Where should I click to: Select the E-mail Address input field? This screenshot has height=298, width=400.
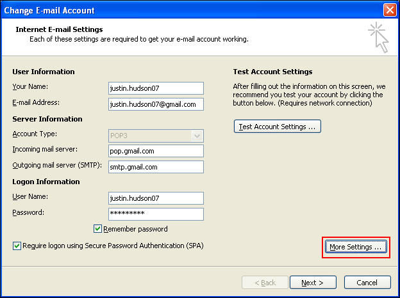[156, 104]
